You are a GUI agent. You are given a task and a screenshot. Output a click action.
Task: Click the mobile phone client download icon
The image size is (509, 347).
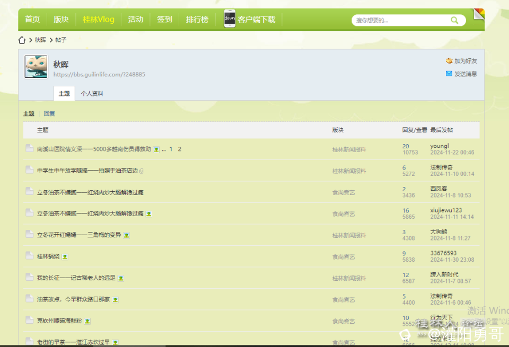click(x=230, y=19)
